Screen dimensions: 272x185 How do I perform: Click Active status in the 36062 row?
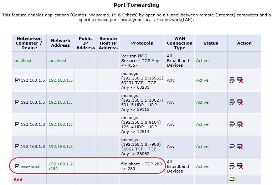202,147
